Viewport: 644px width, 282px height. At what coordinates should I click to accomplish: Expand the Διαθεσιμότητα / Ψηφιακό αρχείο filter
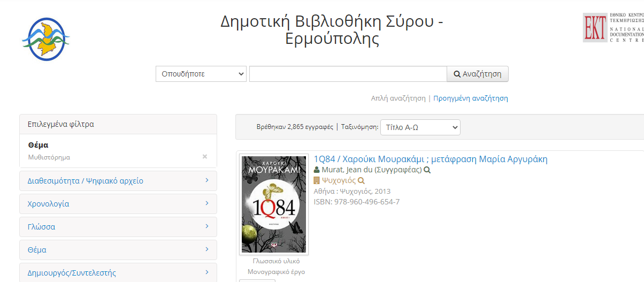click(x=118, y=181)
